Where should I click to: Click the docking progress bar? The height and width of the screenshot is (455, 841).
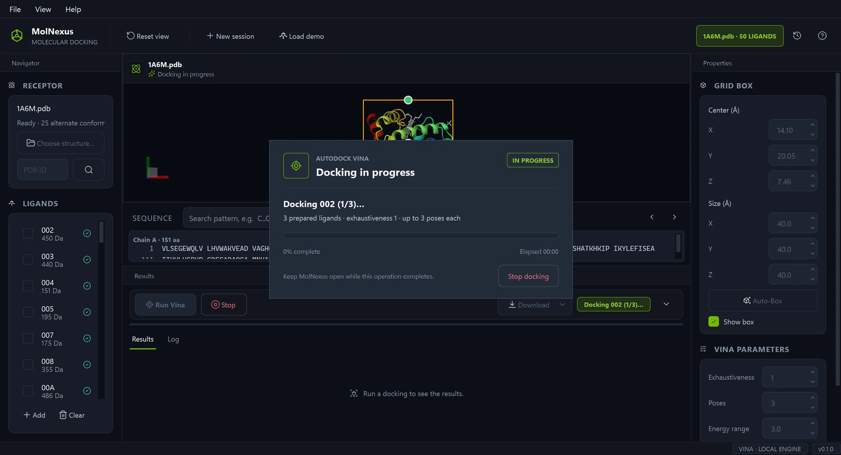420,236
